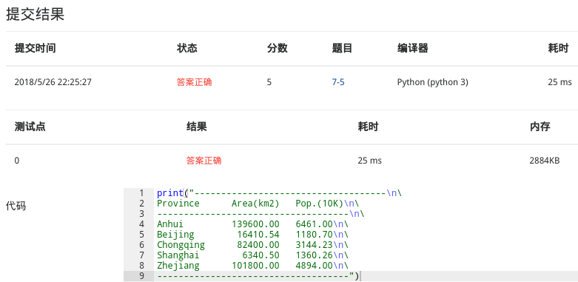Click the 代码 label
The width and height of the screenshot is (578, 282).
16,206
